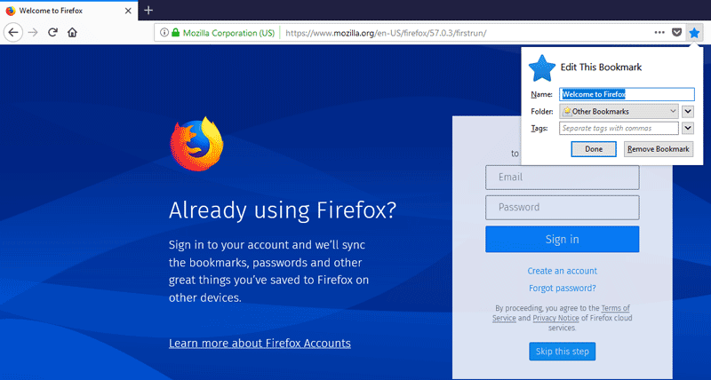
Task: Reload the current page
Action: pyautogui.click(x=52, y=33)
